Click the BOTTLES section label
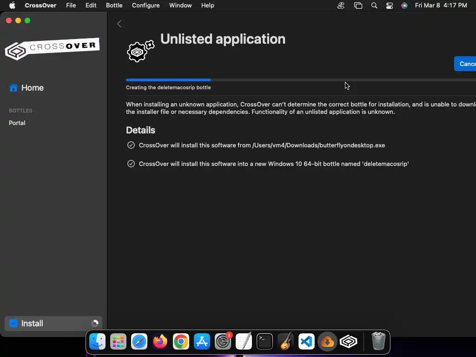This screenshot has width=476, height=357. coord(20,111)
